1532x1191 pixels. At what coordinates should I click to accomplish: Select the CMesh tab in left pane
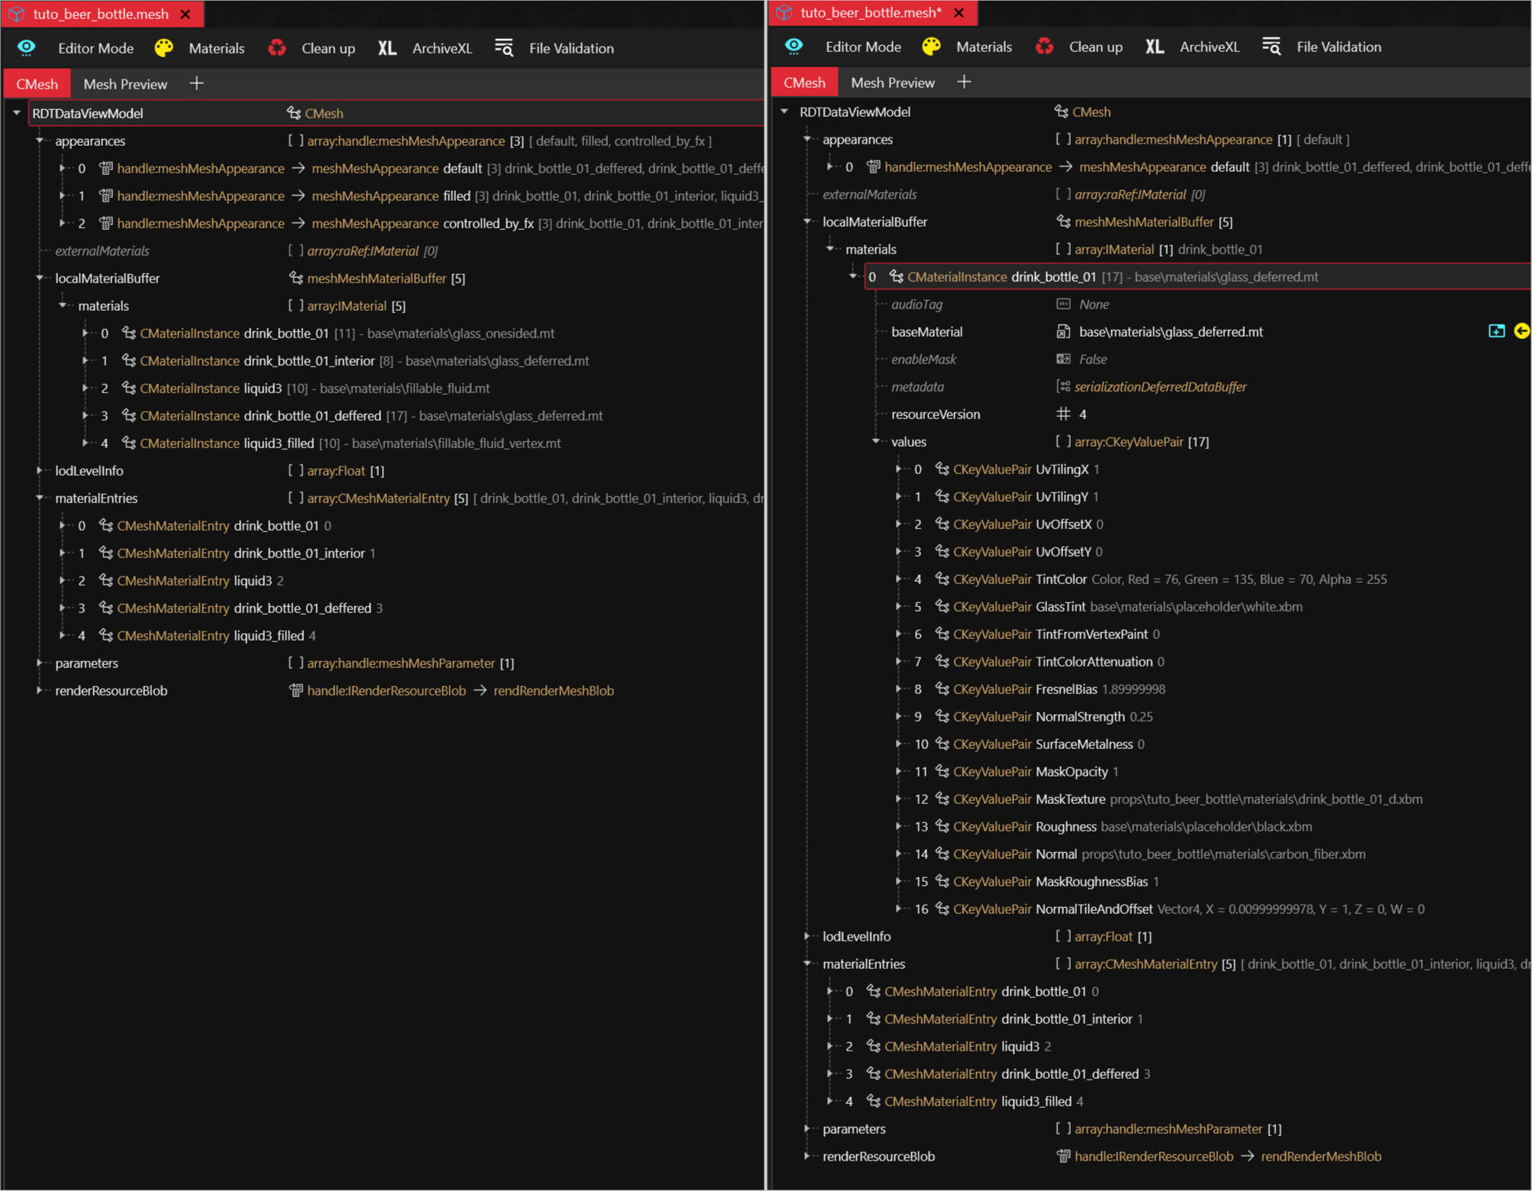point(37,84)
